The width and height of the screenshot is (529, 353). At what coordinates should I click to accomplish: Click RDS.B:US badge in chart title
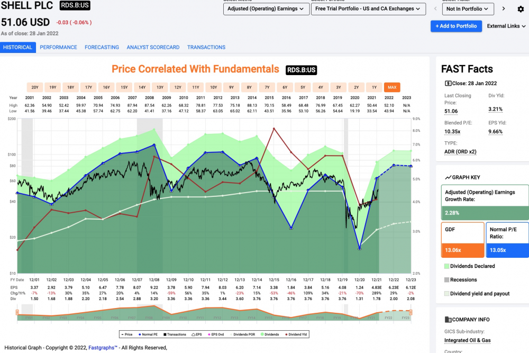(x=302, y=70)
